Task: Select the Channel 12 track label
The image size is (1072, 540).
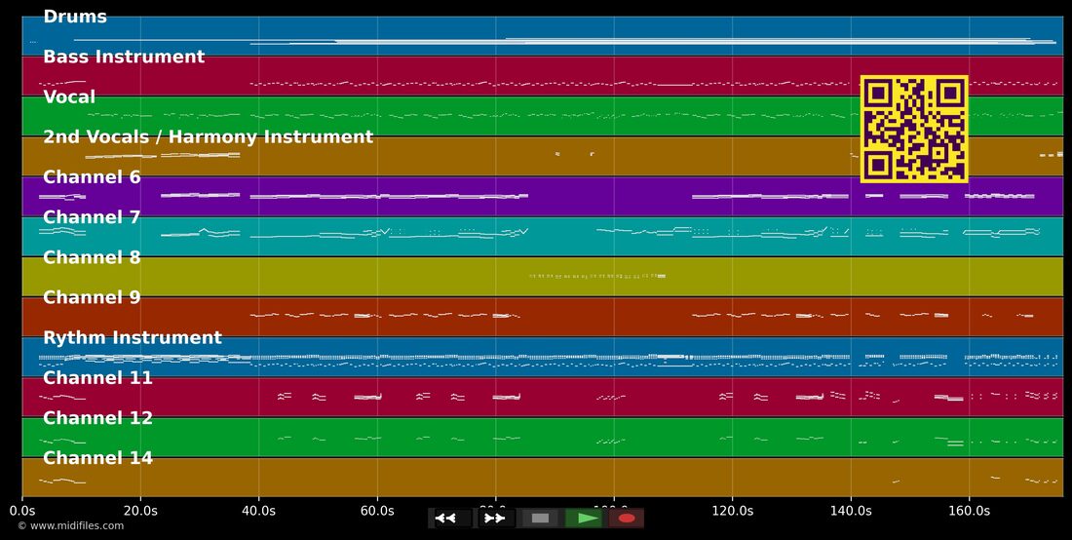Action: coord(97,418)
